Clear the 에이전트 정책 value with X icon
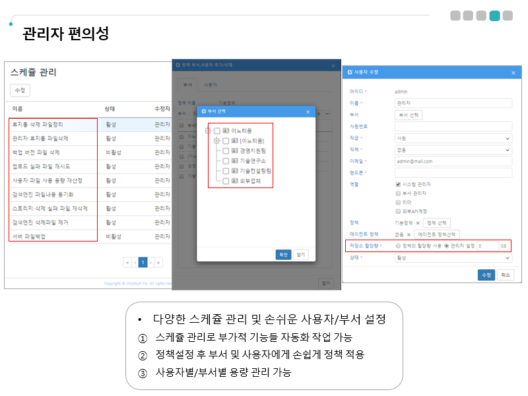Image resolution: width=528 pixels, height=396 pixels. click(410, 234)
